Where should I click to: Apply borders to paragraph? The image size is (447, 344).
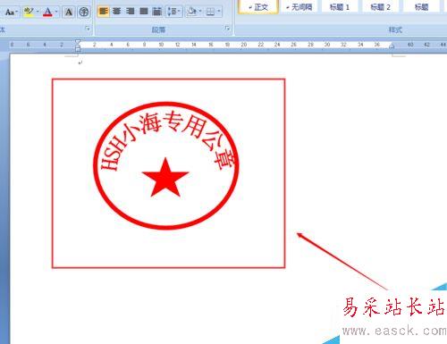210,12
